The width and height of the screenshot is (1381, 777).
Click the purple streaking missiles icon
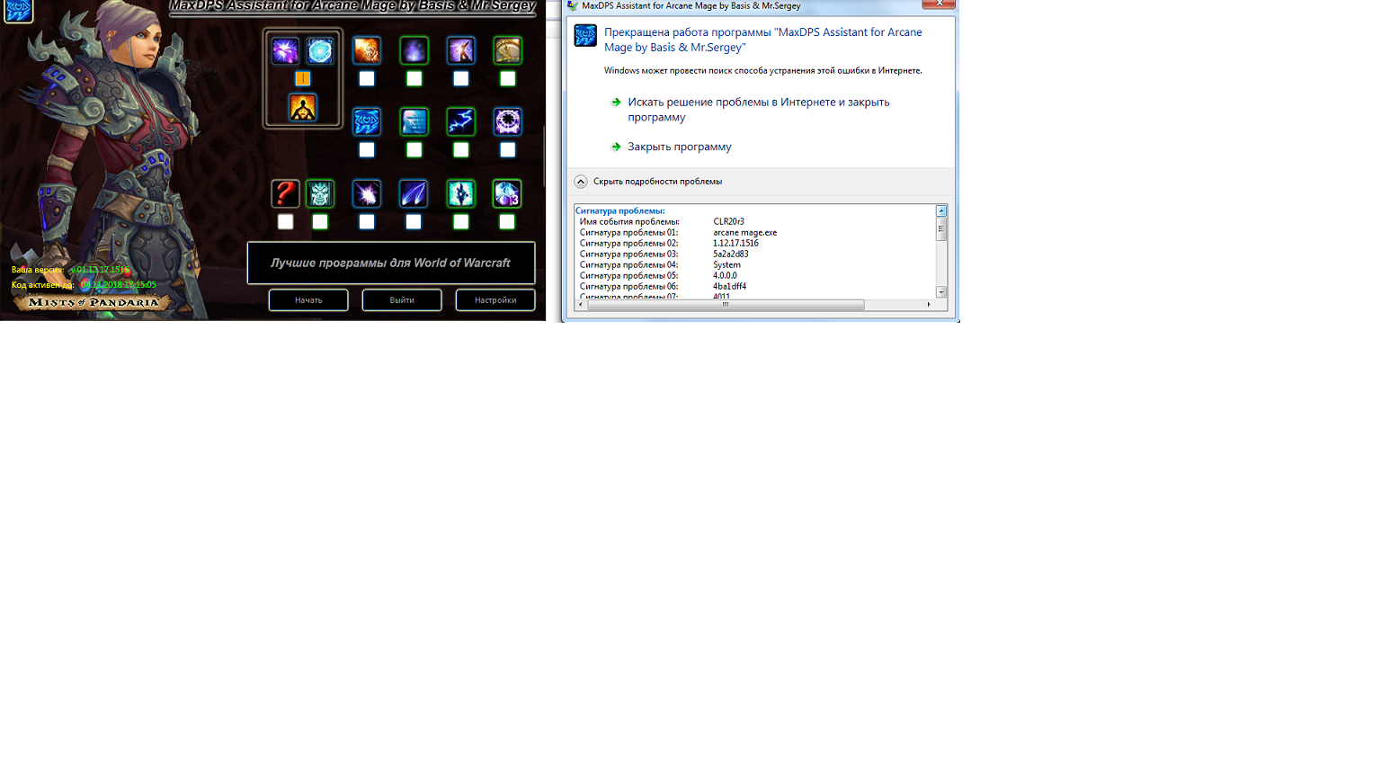pos(414,193)
